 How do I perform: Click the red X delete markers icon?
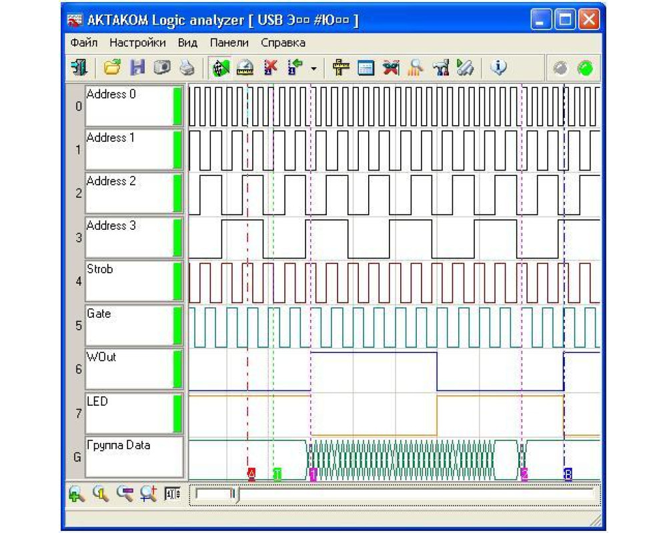tap(270, 68)
